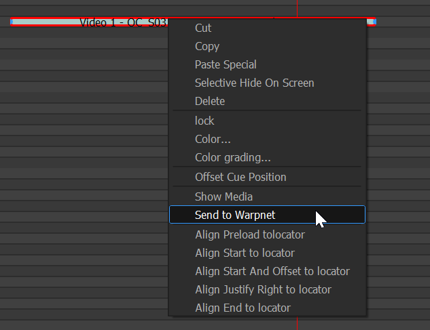Choose Align End to locator
This screenshot has height=330, width=430.
point(243,308)
